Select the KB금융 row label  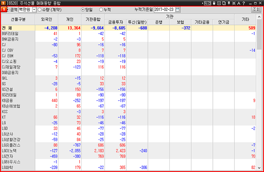(7, 101)
